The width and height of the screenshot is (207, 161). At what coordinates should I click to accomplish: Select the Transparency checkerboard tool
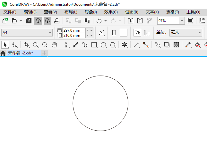pos(176,45)
